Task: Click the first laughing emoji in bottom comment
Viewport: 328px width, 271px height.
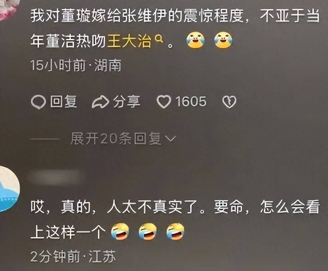Action: point(119,232)
